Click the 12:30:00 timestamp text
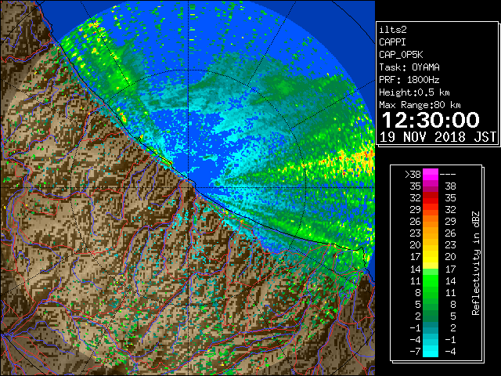The image size is (501, 376). pos(431,120)
